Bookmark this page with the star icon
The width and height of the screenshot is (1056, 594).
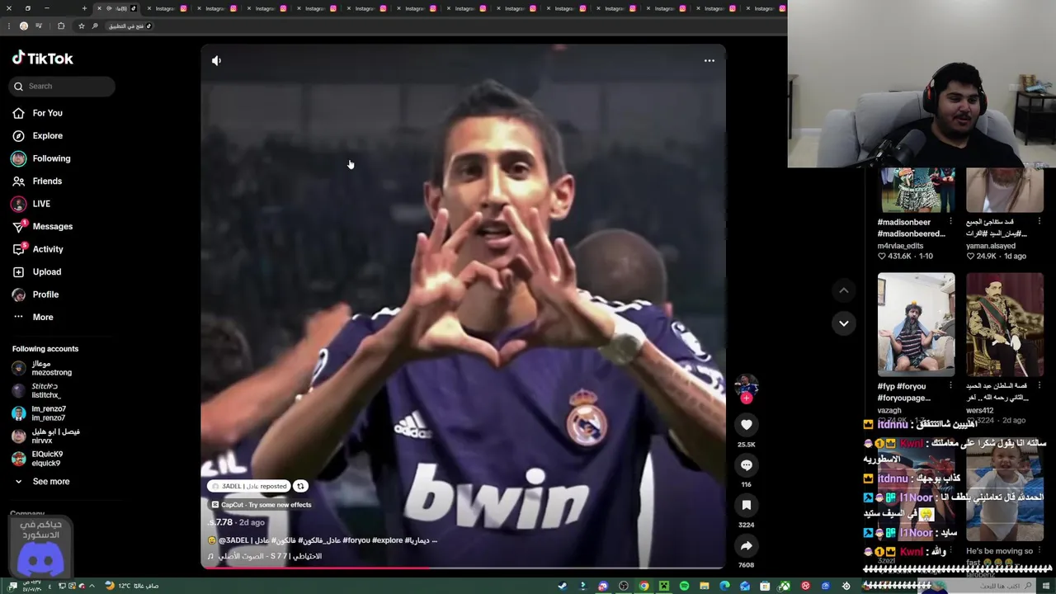[82, 26]
